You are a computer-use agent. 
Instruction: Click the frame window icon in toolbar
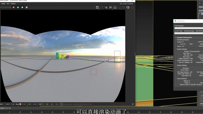coord(115,7)
